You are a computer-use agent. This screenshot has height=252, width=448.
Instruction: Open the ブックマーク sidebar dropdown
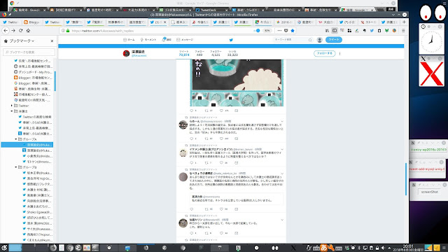(x=22, y=41)
